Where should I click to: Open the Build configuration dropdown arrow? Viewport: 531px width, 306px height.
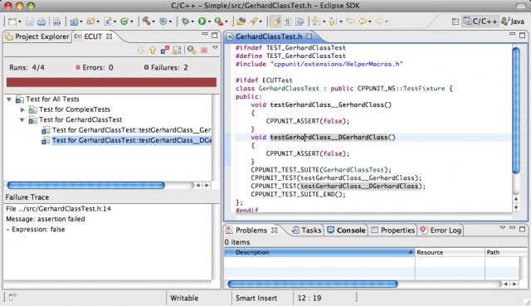(153, 22)
